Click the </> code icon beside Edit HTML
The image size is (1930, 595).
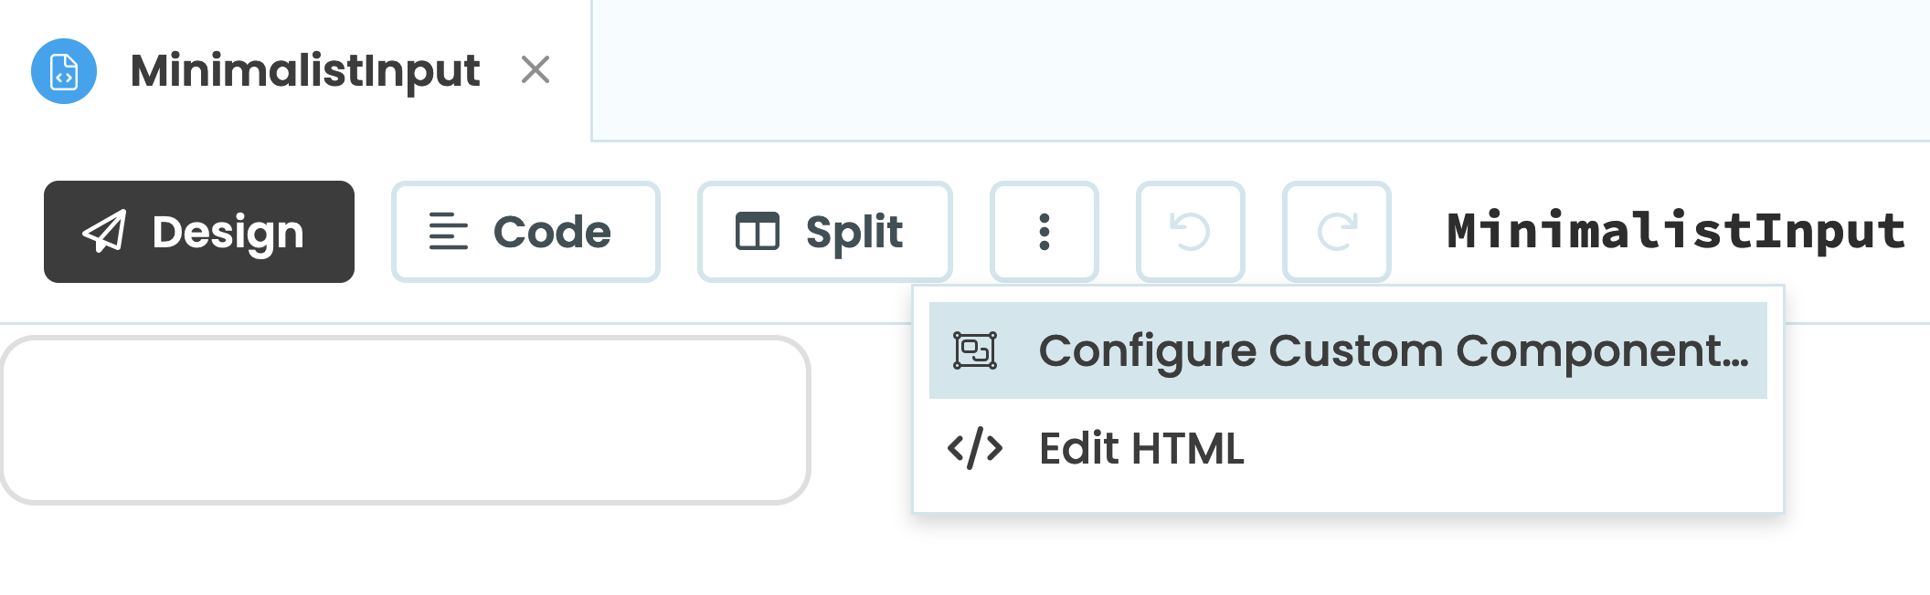pos(973,447)
